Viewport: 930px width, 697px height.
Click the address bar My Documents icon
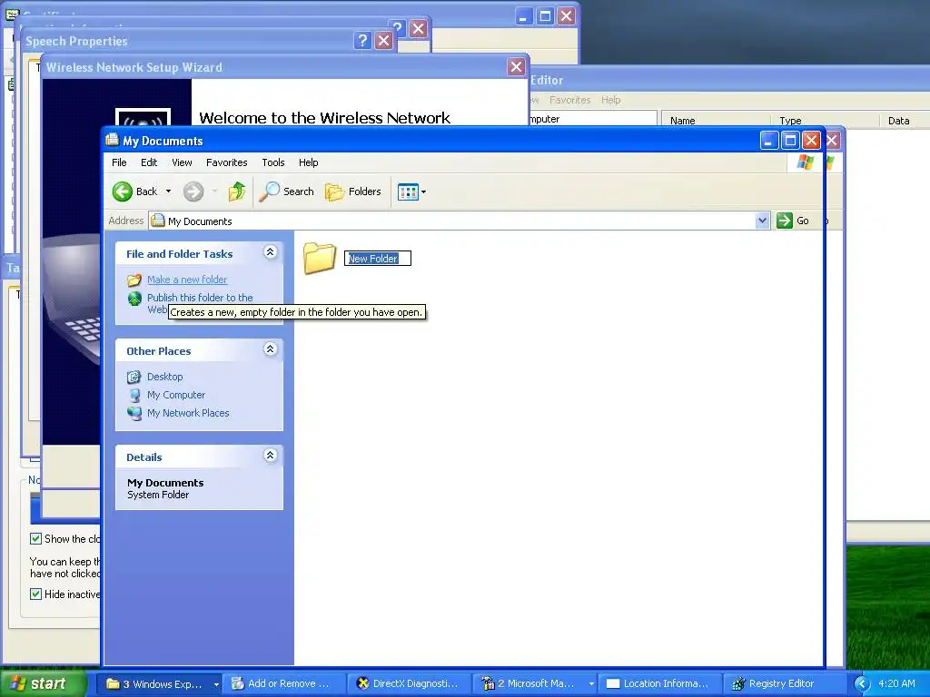pyautogui.click(x=158, y=221)
